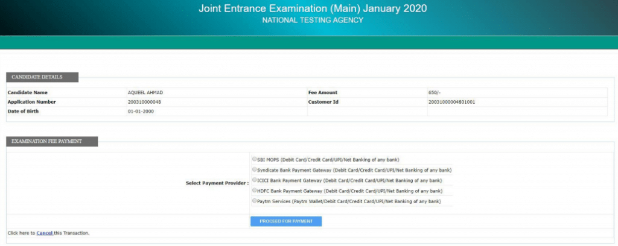
Task: Select the SBI MOPS payment option
Action: coord(254,160)
